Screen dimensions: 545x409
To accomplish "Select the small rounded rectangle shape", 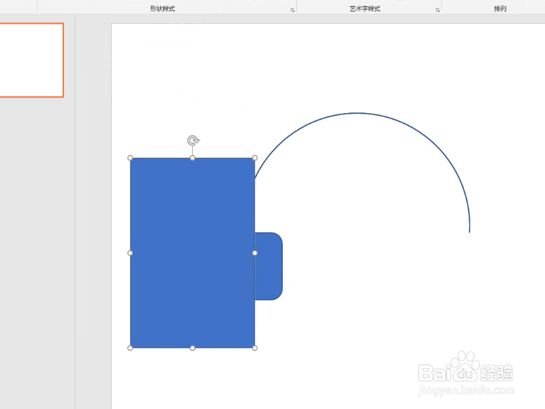I will [268, 266].
